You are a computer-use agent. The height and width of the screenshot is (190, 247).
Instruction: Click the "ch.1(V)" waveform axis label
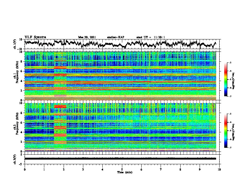click(15, 44)
